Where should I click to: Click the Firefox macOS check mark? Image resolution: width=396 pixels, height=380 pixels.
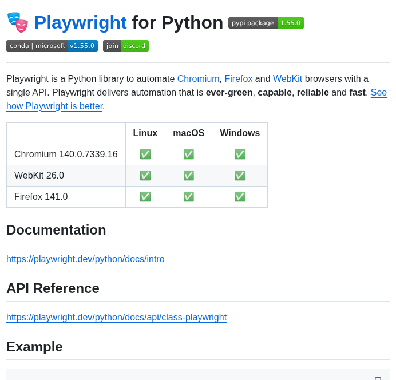(189, 197)
